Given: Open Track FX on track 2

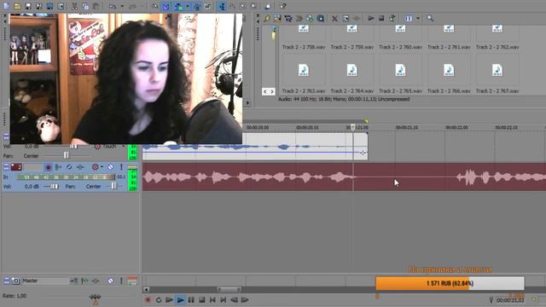Looking at the screenshot, I should click(x=80, y=167).
